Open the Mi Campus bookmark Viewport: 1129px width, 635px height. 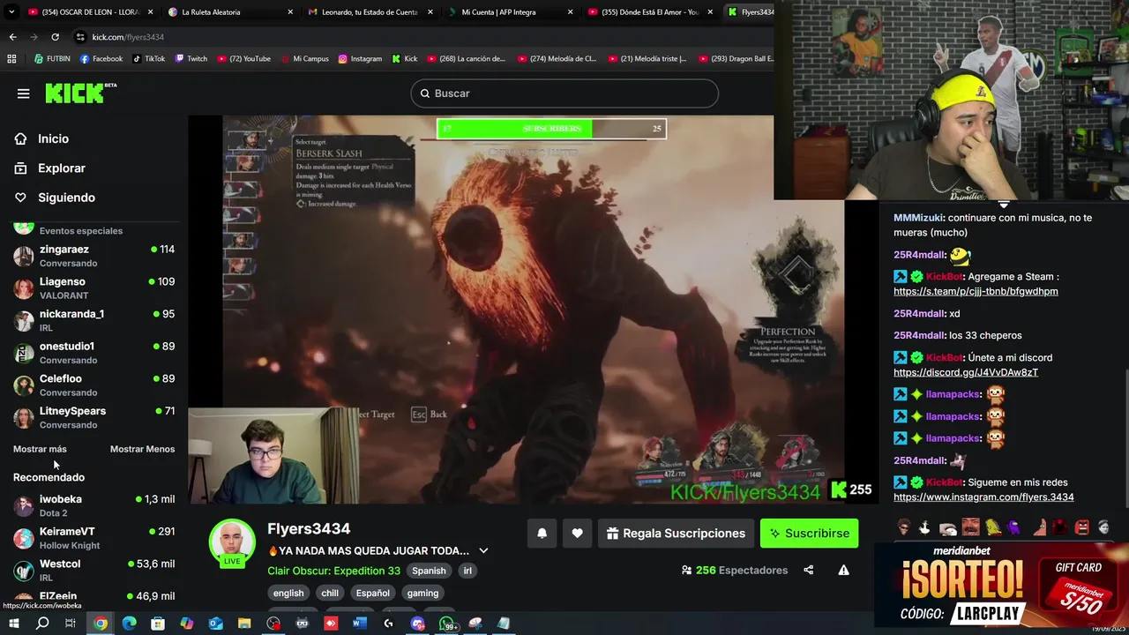click(x=305, y=59)
